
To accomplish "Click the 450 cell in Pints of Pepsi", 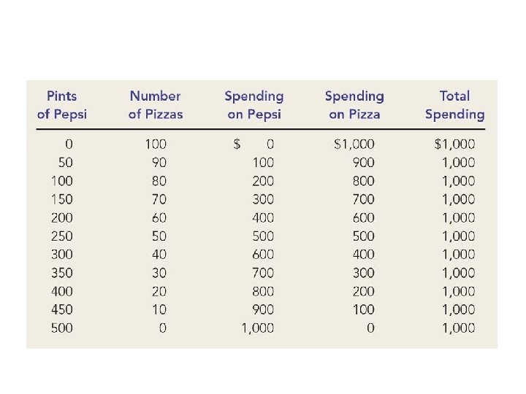I will 62,309.
